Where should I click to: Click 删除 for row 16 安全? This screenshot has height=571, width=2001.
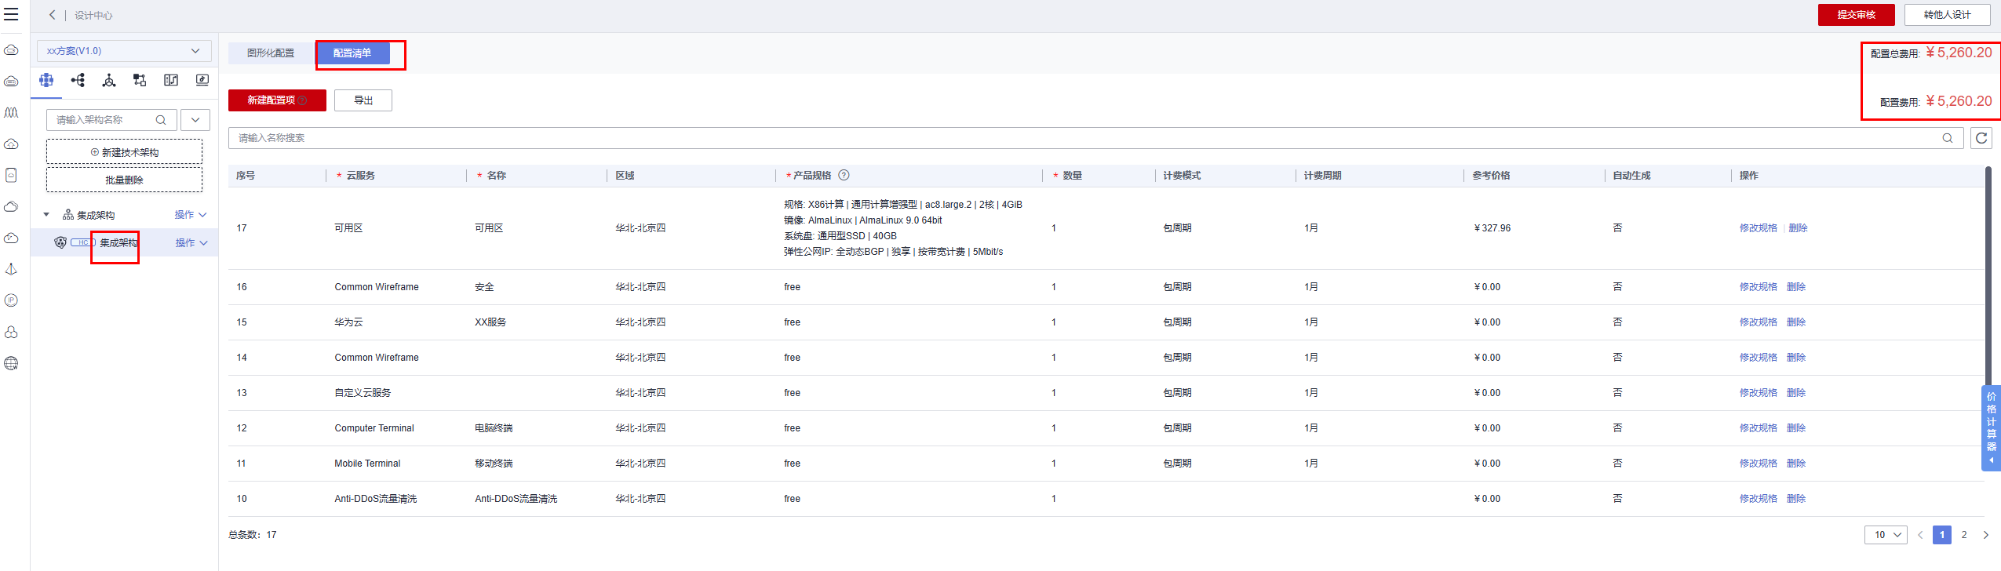(x=1796, y=287)
